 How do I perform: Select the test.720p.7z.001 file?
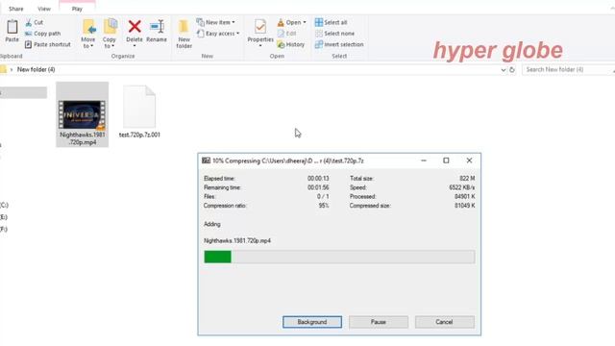pos(139,111)
